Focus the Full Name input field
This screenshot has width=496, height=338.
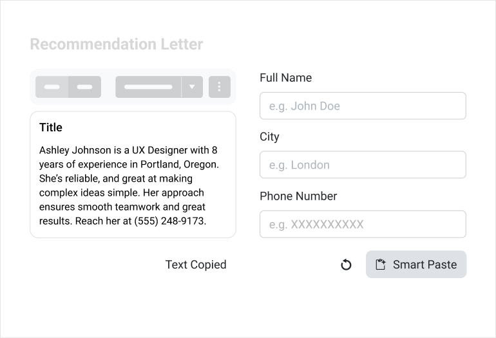point(363,106)
